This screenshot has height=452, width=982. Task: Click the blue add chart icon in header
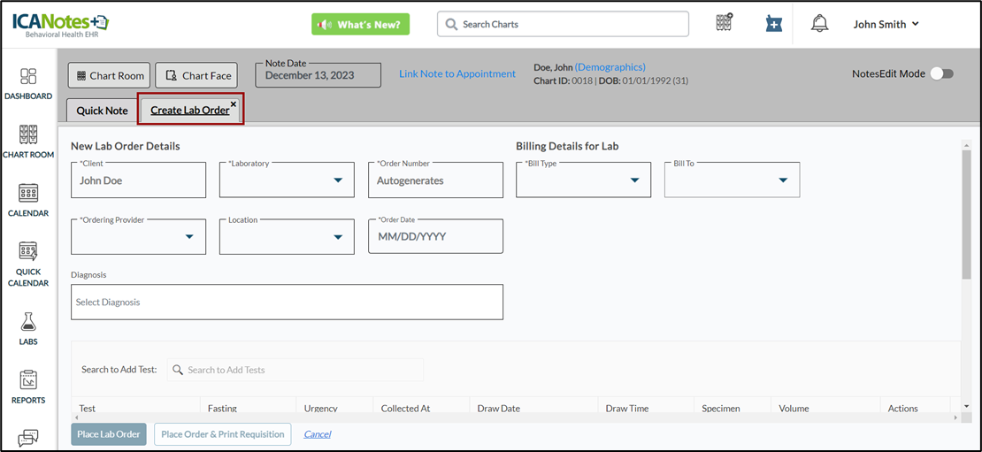tap(773, 25)
